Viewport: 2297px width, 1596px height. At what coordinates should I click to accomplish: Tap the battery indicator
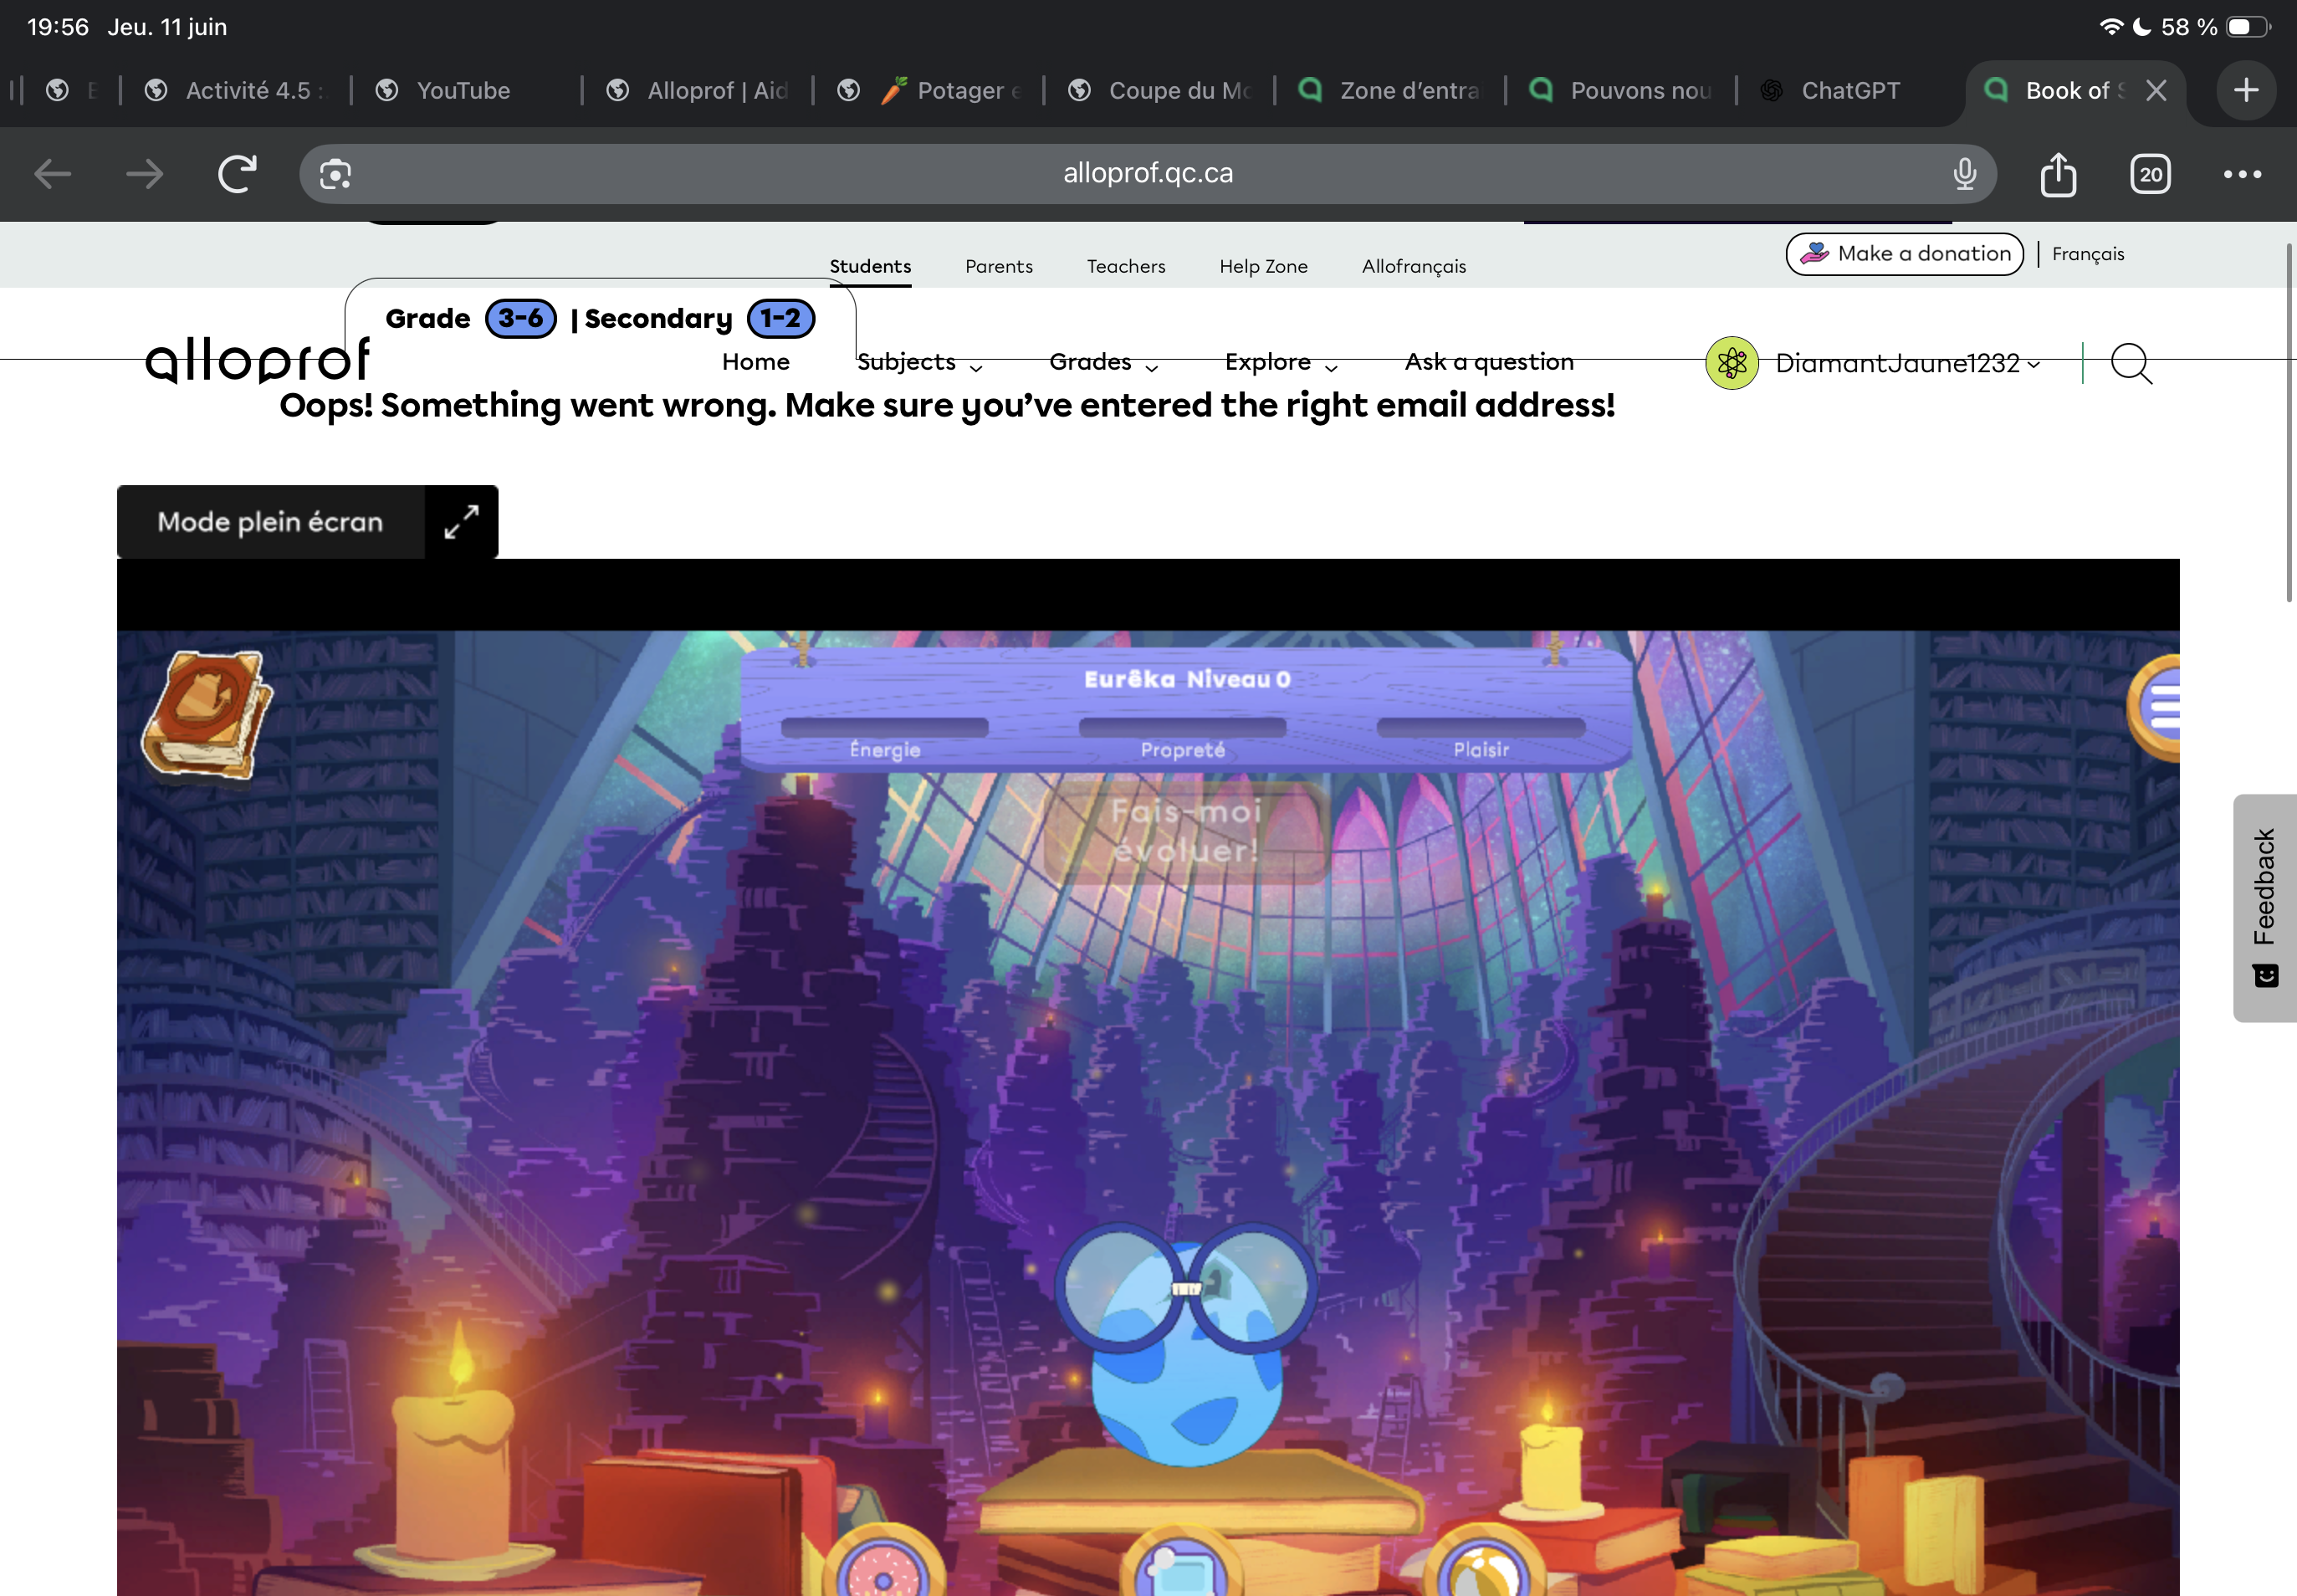2249,27
